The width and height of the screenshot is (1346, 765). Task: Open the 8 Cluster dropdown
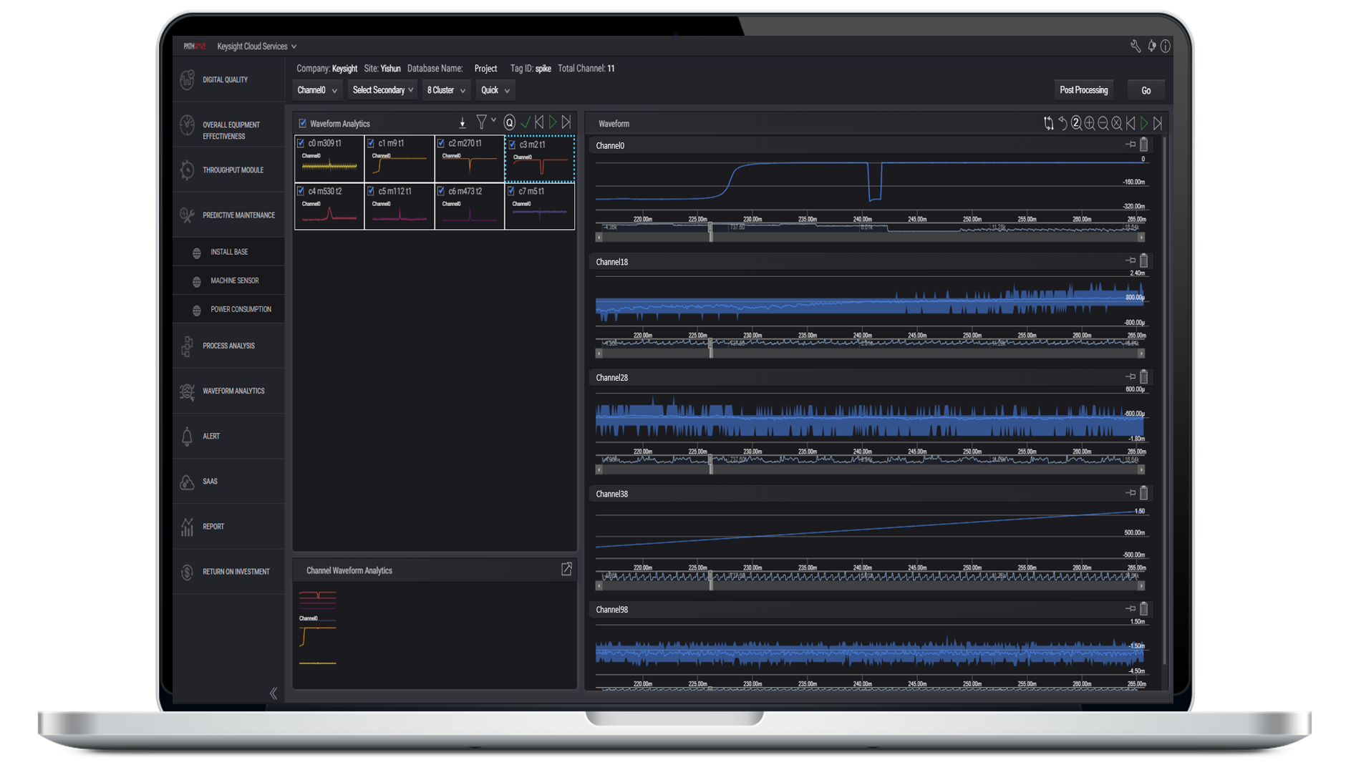tap(446, 90)
